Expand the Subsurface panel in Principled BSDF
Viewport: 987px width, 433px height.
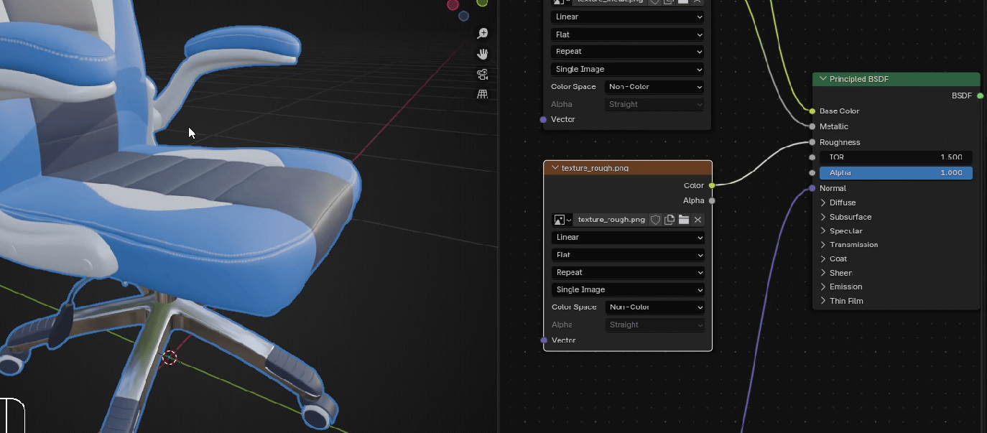pyautogui.click(x=824, y=217)
